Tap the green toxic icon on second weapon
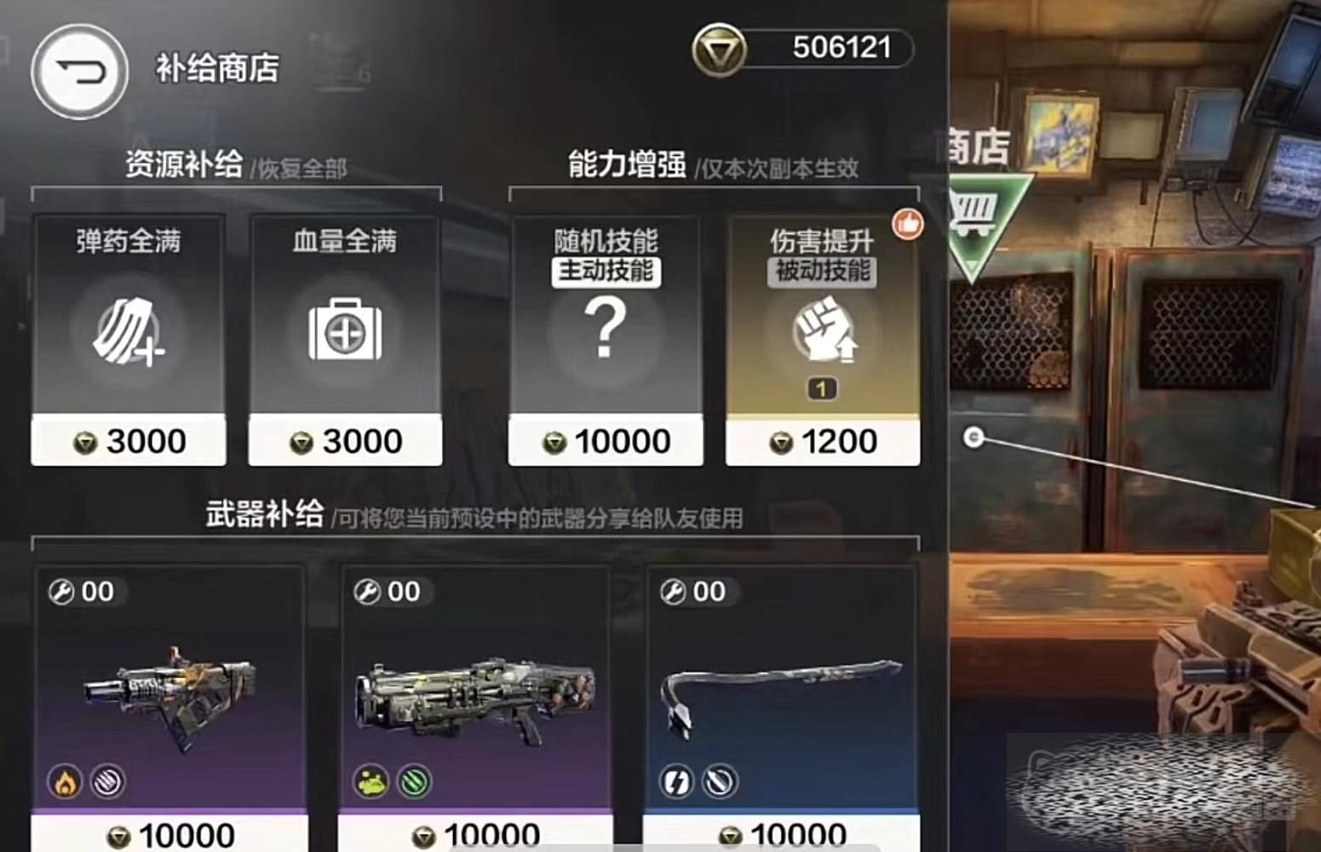 click(370, 781)
